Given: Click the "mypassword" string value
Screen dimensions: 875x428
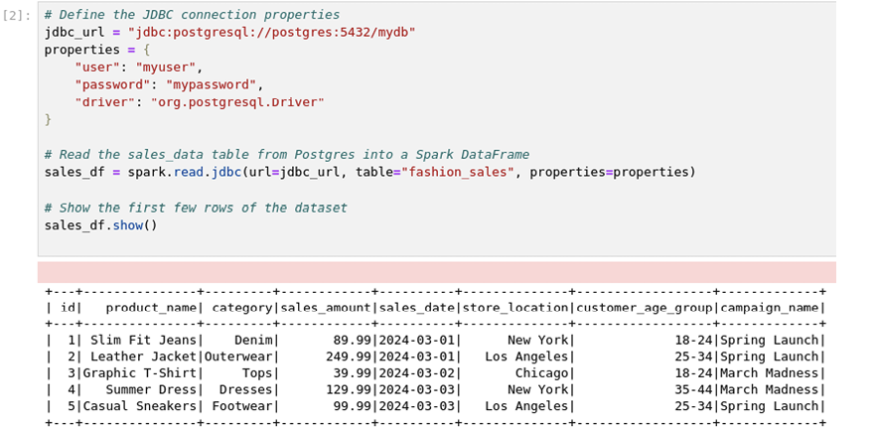Looking at the screenshot, I should pyautogui.click(x=212, y=85).
